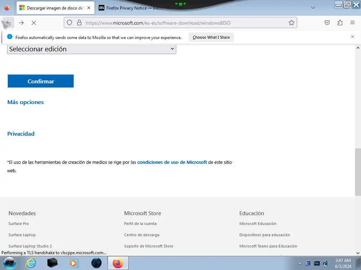Open the Privacidad link
The width and height of the screenshot is (361, 270).
click(x=21, y=134)
